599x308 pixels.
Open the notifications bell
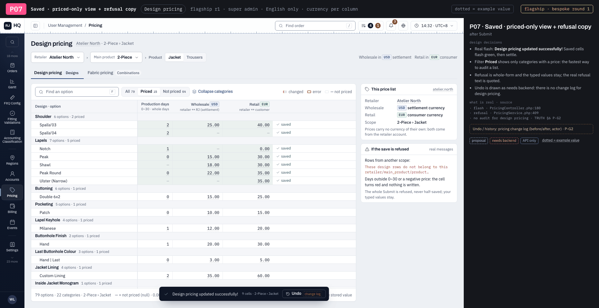click(x=391, y=26)
